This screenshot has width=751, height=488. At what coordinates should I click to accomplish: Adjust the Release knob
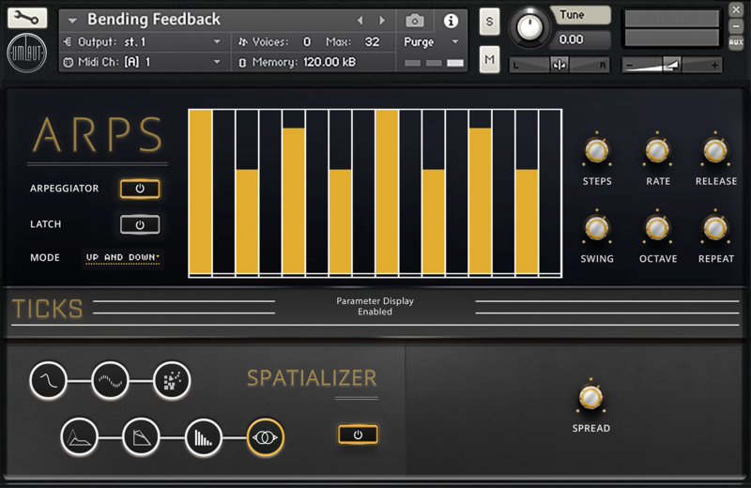[715, 151]
